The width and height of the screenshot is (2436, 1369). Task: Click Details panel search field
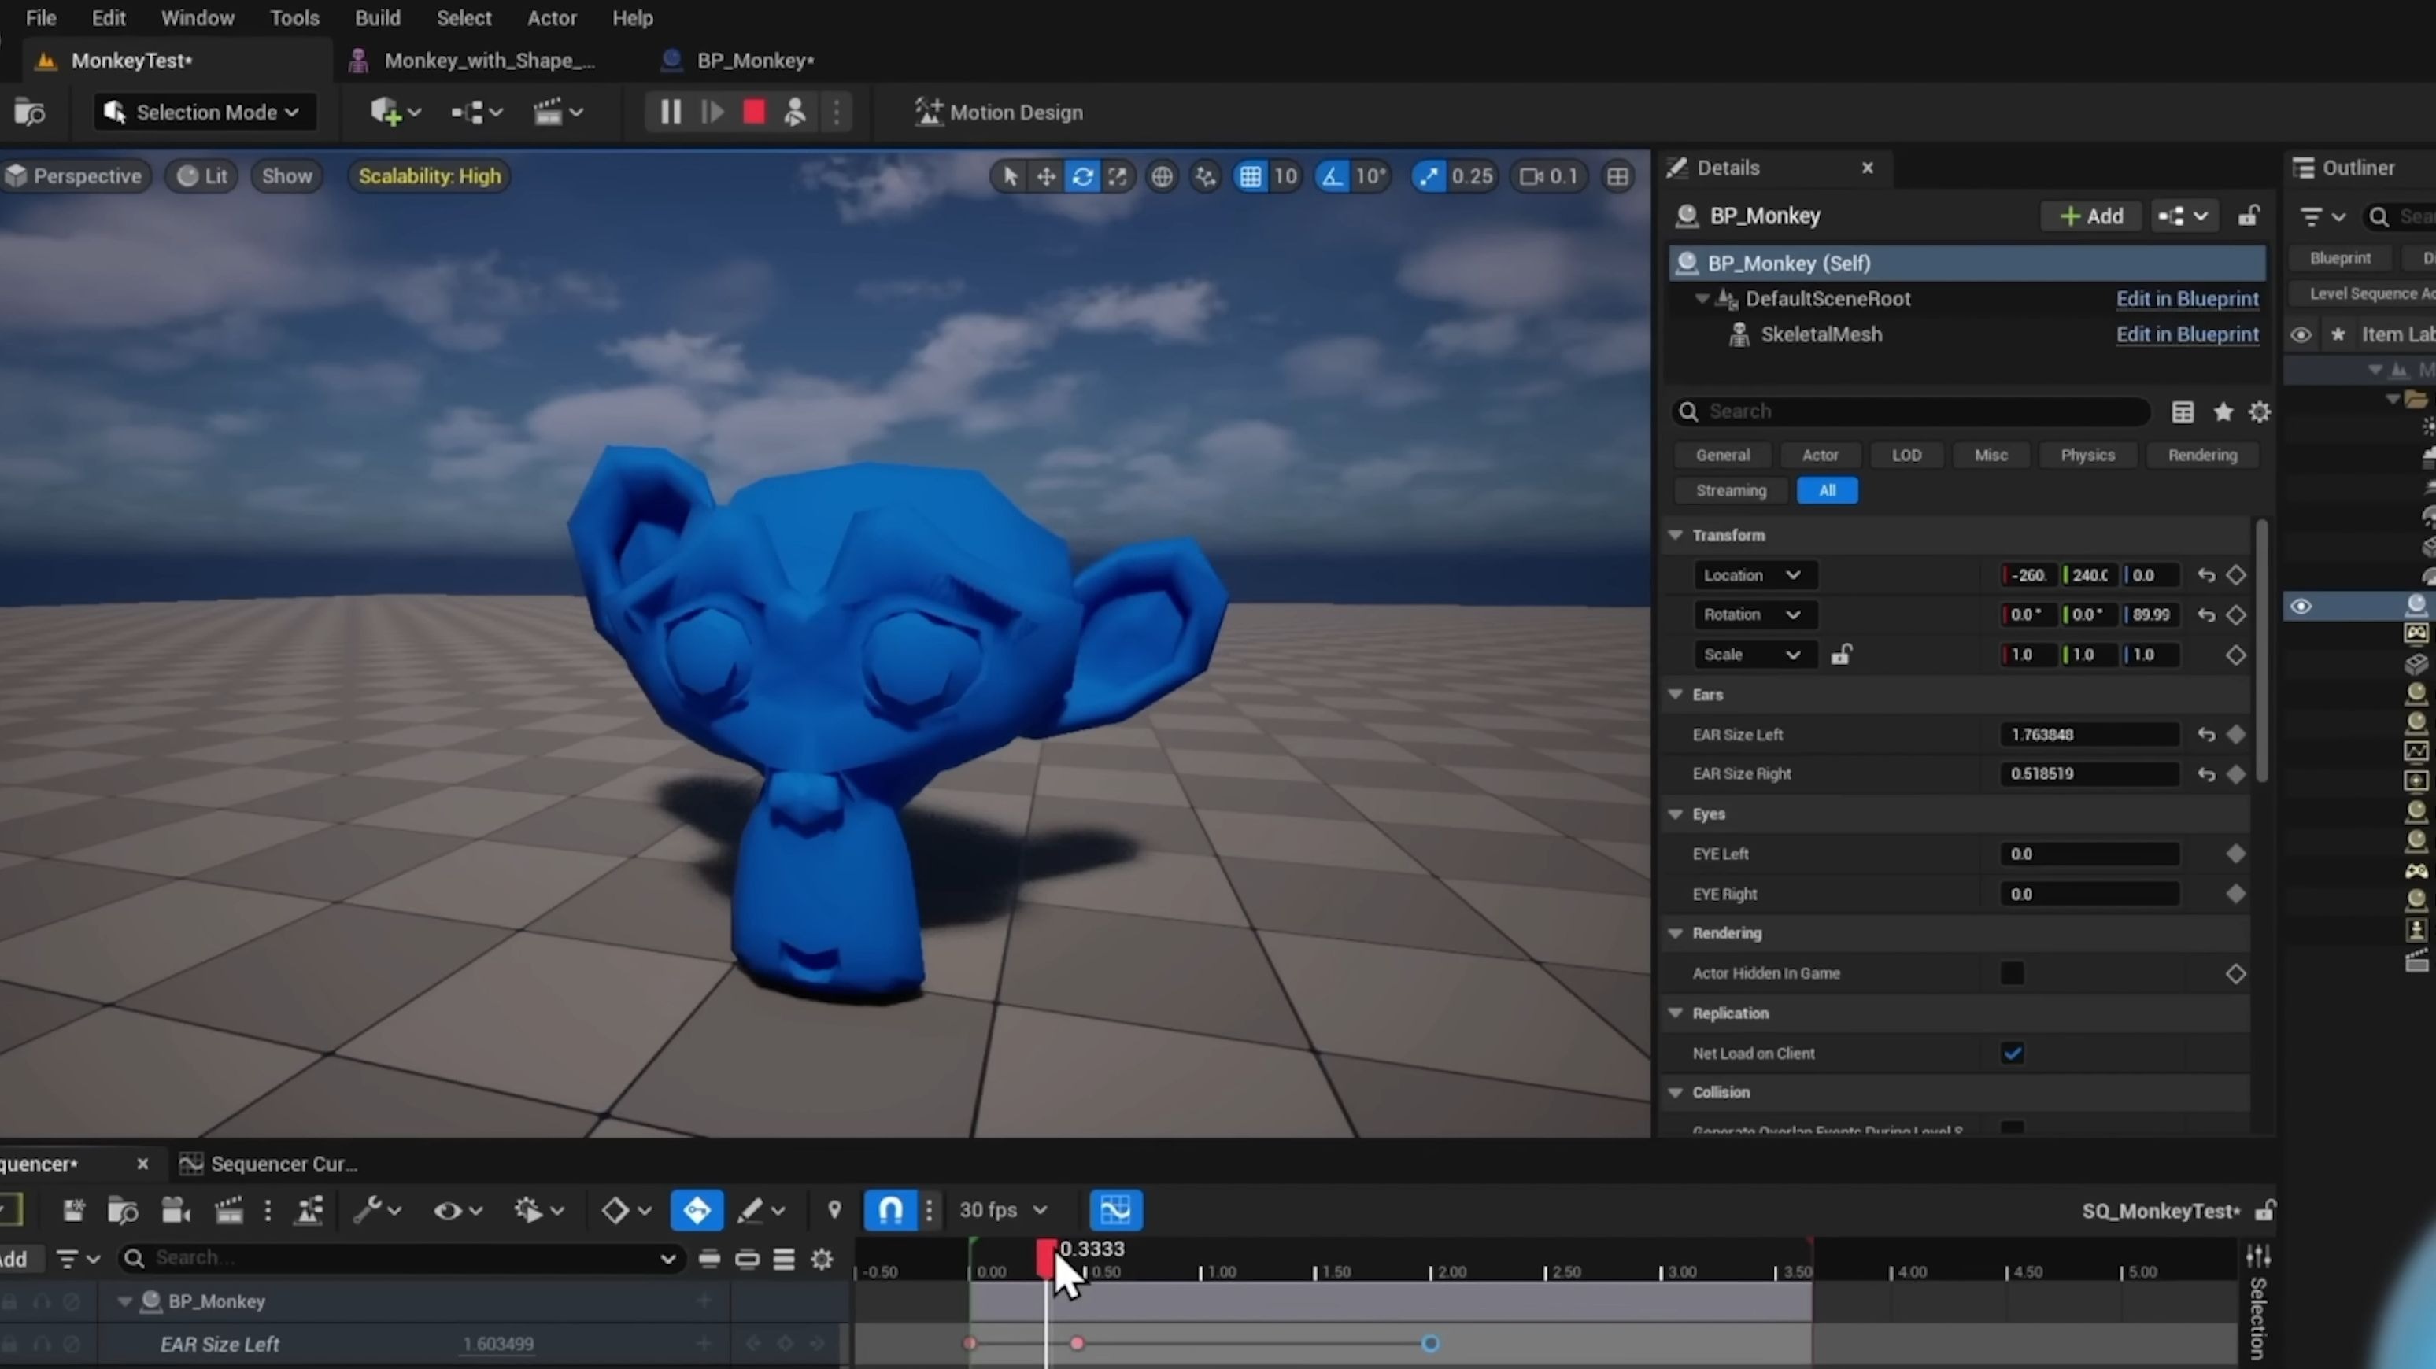click(x=1910, y=411)
